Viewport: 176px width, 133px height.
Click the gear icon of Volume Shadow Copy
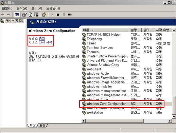coord(84,65)
